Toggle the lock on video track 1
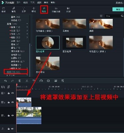 pos(9,115)
